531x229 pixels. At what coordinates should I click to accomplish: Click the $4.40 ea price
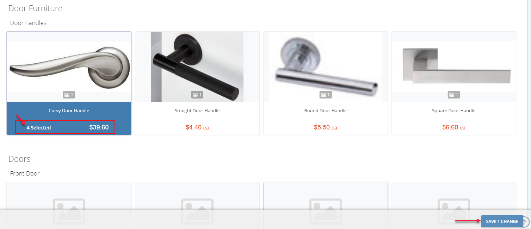[197, 127]
